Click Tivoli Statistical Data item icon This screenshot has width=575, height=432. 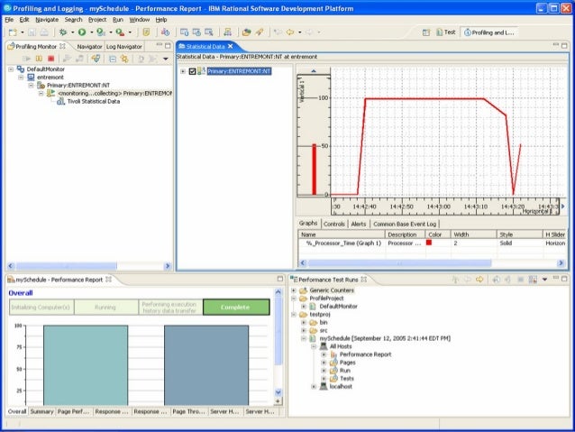pos(60,101)
